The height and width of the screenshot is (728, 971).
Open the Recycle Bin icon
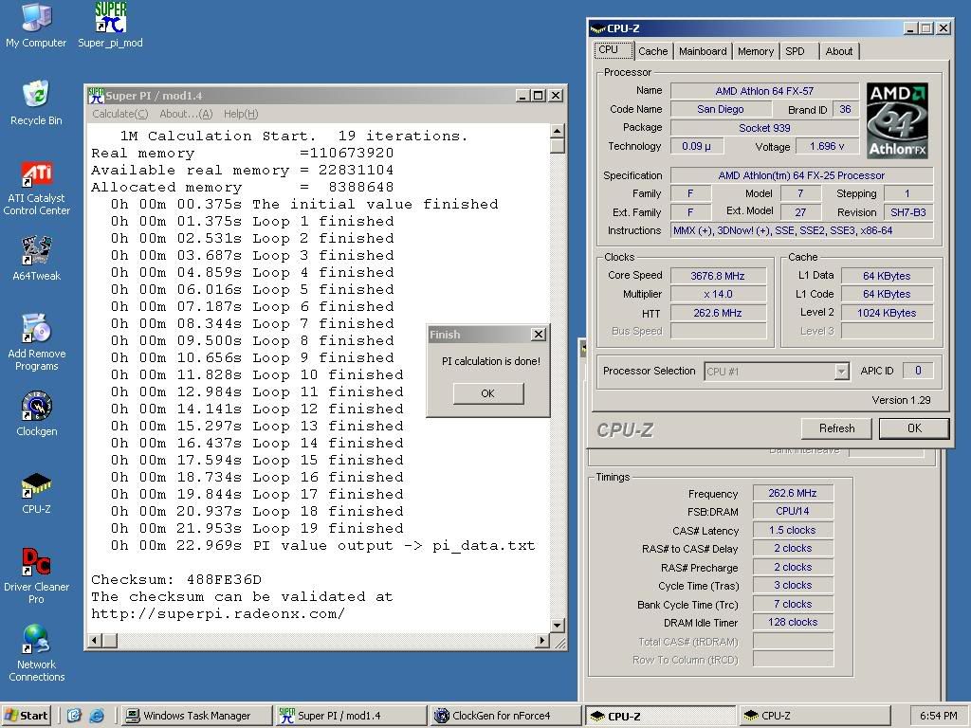point(36,102)
